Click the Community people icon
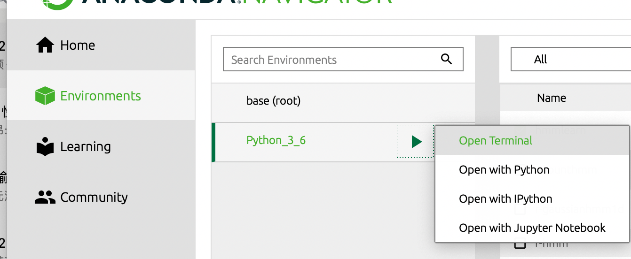631x259 pixels. tap(45, 197)
